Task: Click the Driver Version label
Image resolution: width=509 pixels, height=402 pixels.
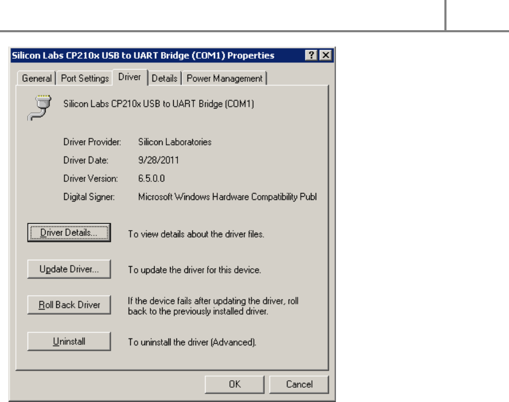Action: click(x=91, y=178)
